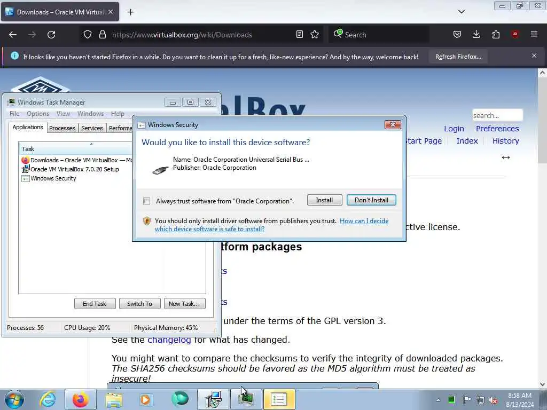The image size is (547, 410).
Task: Switch to VirtualBox Setup installer on taskbar
Action: pyautogui.click(x=213, y=399)
